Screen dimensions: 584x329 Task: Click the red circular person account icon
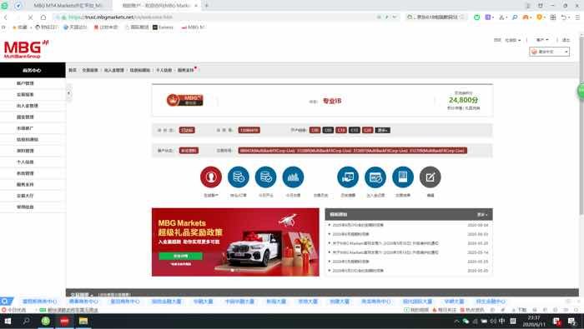pos(211,177)
